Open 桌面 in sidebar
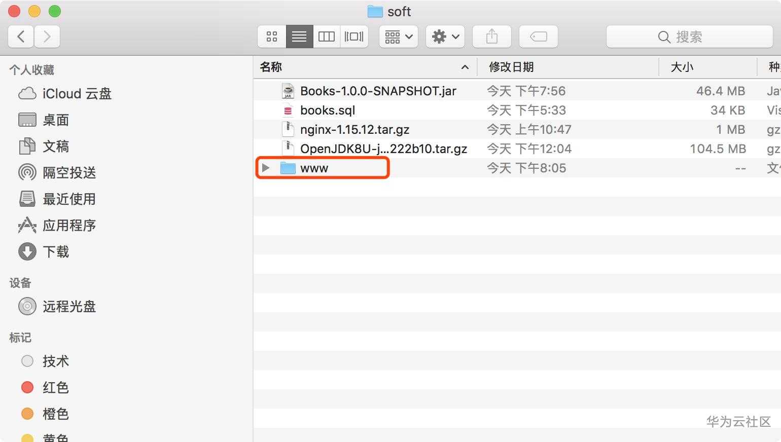This screenshot has height=442, width=781. click(x=44, y=120)
